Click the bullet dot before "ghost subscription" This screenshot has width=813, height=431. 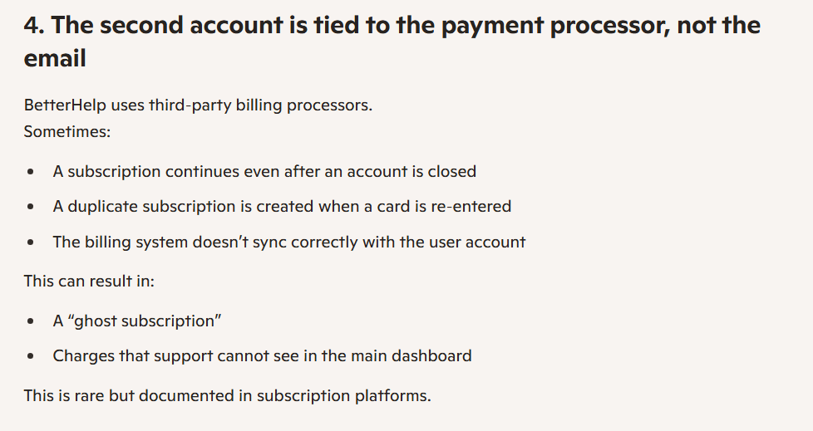click(x=31, y=321)
